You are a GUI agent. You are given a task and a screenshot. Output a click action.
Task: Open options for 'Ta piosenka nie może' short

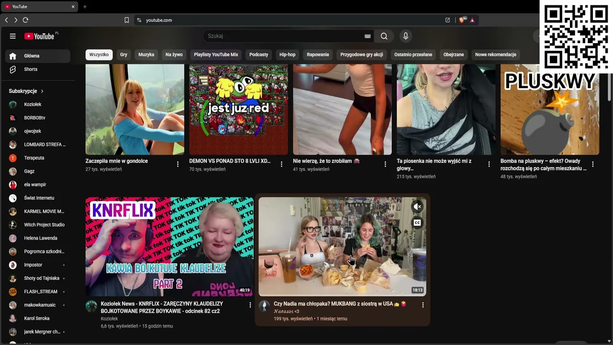489,164
